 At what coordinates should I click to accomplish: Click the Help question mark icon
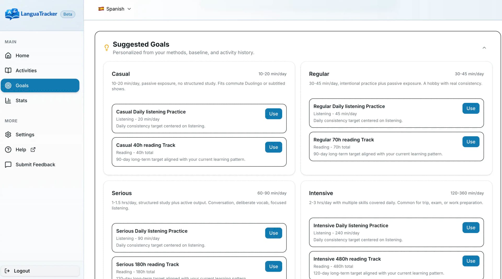coord(8,149)
